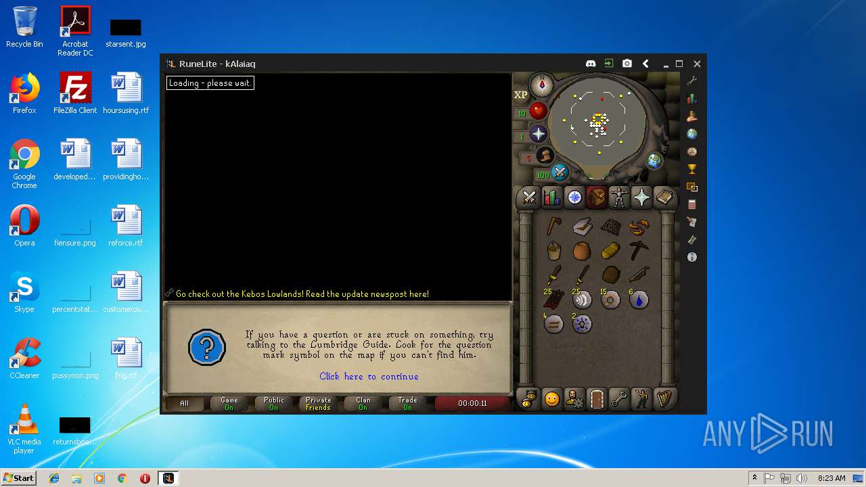Click the bronze sword in inventory
866x487 pixels.
pyautogui.click(x=583, y=275)
